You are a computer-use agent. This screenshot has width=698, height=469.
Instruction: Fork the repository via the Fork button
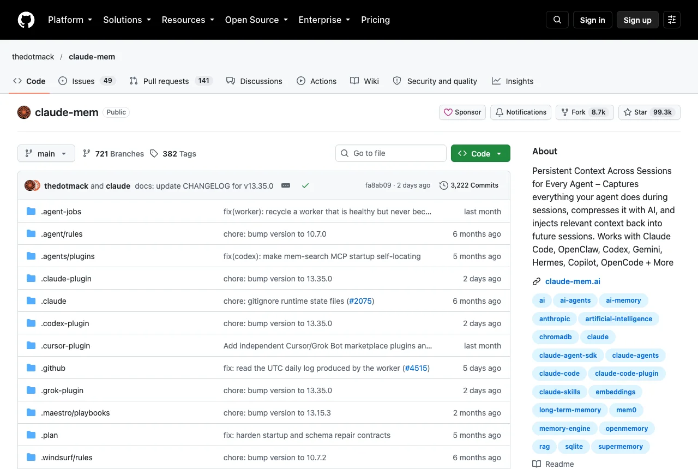[585, 112]
